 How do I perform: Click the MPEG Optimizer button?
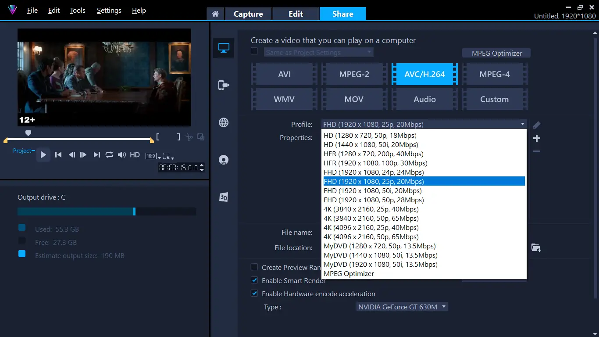(x=496, y=53)
